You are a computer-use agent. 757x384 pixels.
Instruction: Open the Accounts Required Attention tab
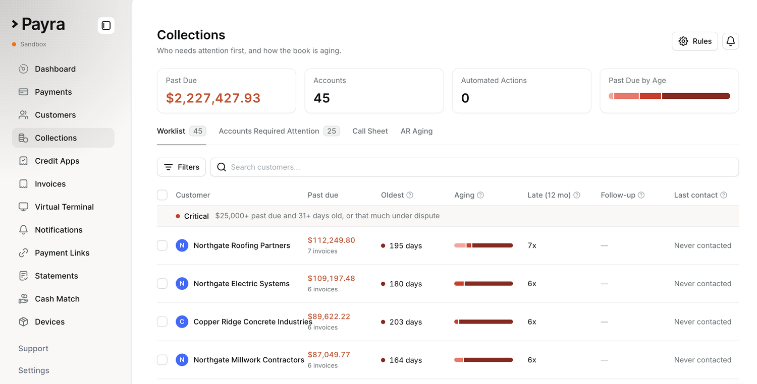click(279, 131)
